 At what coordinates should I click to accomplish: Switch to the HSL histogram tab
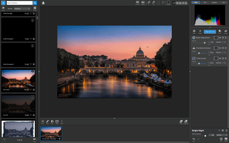pos(205,2)
